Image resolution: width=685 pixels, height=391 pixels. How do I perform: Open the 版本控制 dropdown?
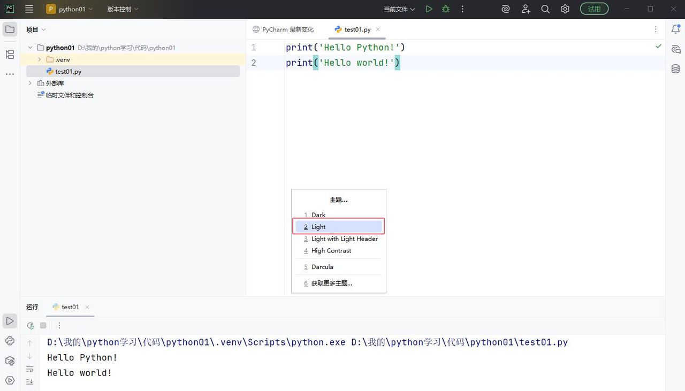123,9
